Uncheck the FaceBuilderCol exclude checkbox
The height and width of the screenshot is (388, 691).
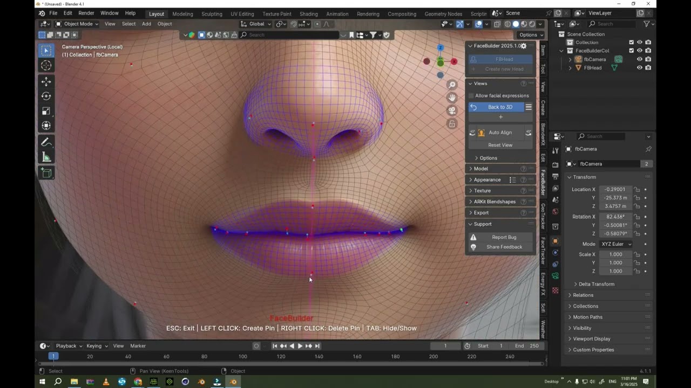coord(631,51)
